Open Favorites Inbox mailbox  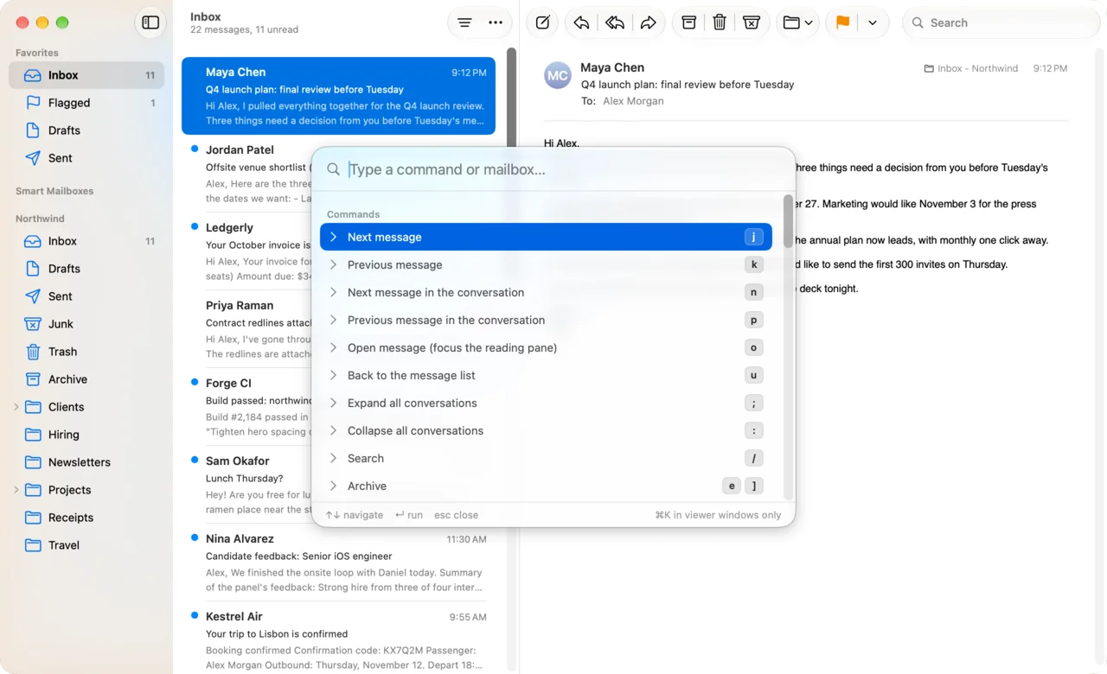(86, 75)
